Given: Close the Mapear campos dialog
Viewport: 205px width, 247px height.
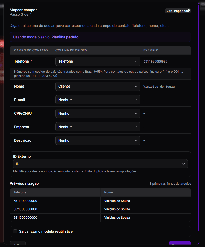Looking at the screenshot, I should [189, 10].
